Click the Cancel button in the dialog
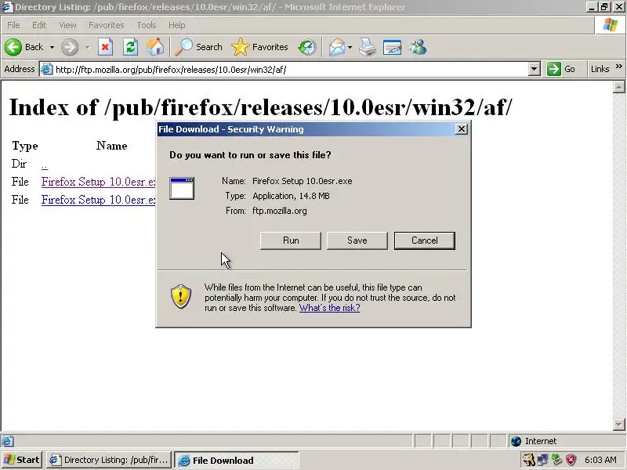 click(x=425, y=240)
